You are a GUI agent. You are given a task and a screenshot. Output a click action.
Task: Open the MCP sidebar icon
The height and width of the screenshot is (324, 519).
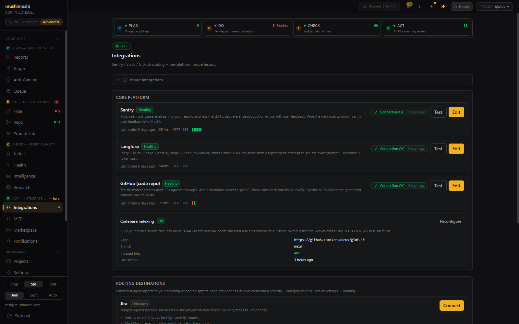[x=8, y=219]
